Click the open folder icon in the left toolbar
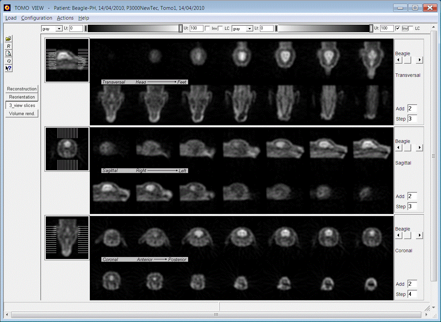 pos(9,39)
